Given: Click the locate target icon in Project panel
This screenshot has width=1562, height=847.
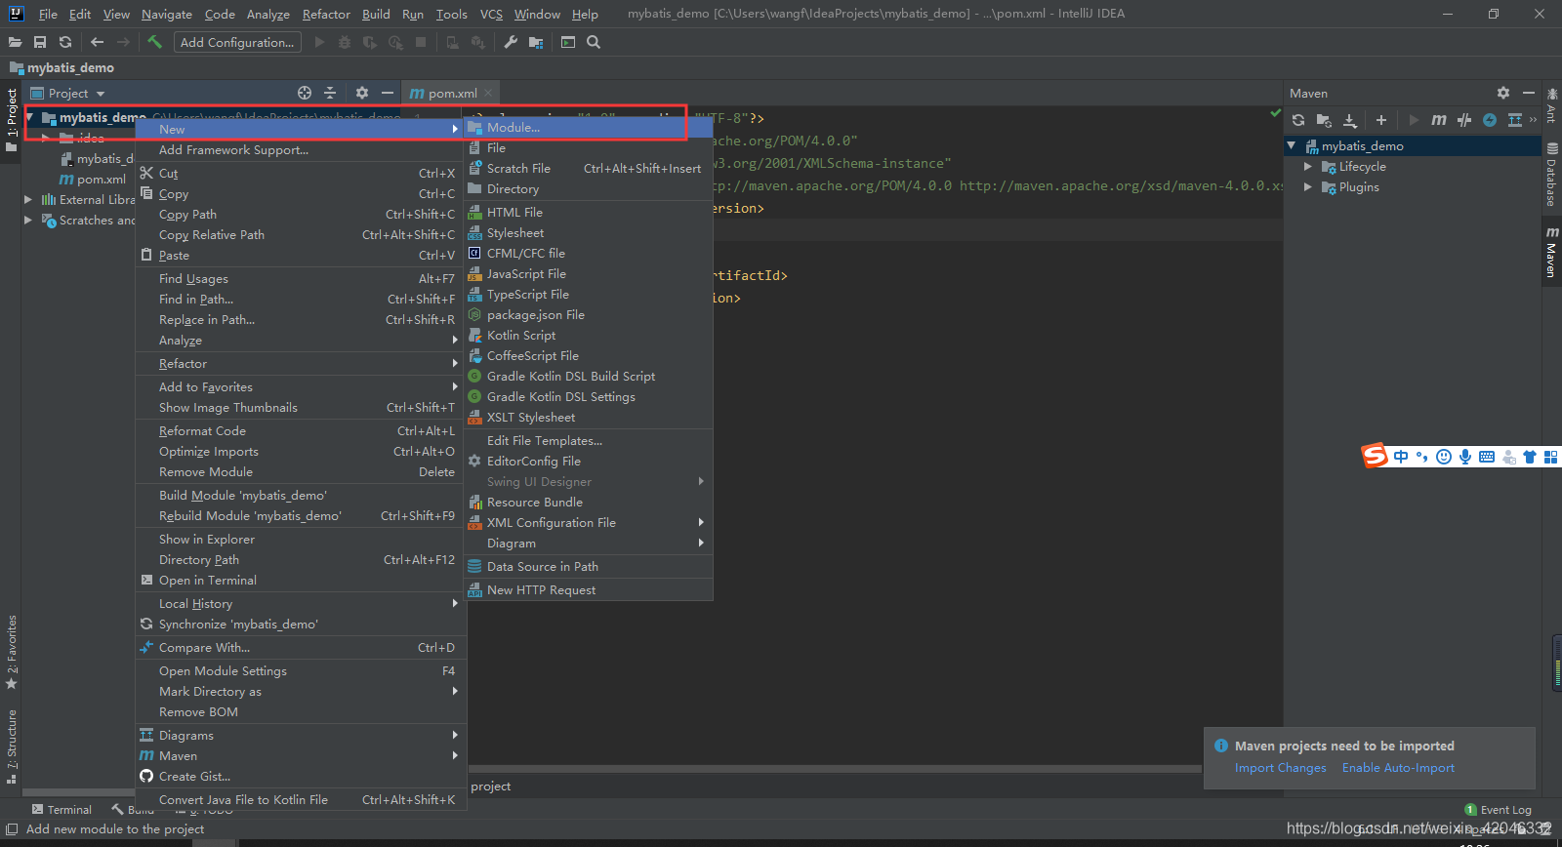Looking at the screenshot, I should tap(305, 93).
